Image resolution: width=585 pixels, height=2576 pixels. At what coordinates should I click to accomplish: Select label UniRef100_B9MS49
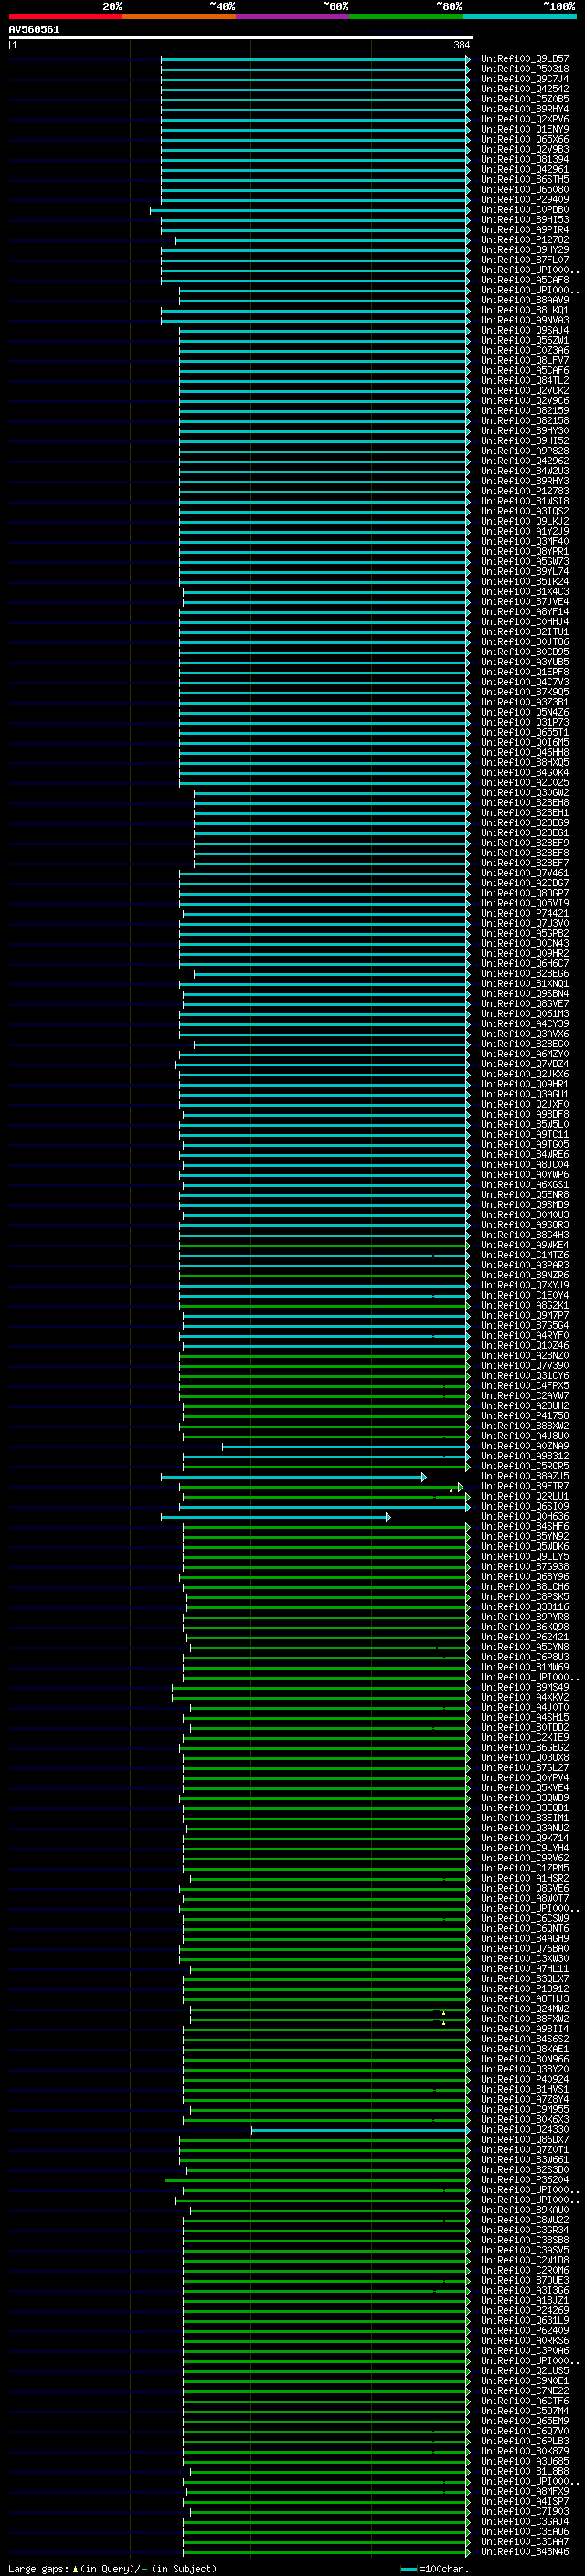(x=525, y=1688)
